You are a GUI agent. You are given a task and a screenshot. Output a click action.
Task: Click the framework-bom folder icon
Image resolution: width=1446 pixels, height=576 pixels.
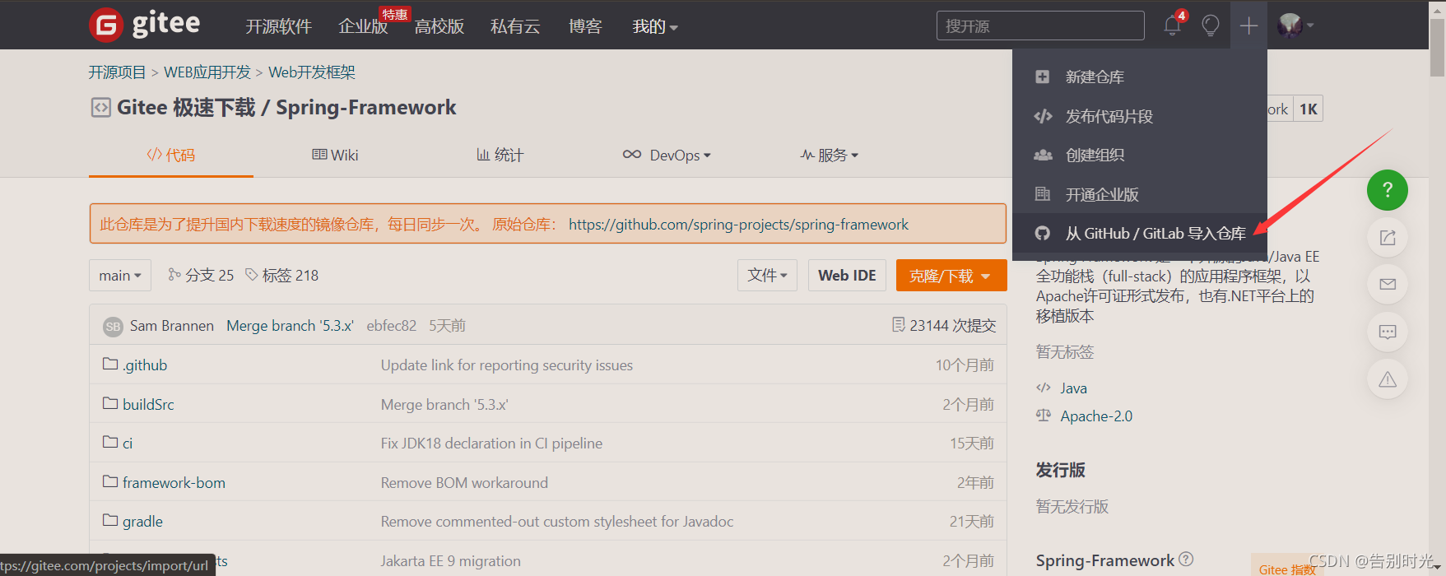point(110,481)
